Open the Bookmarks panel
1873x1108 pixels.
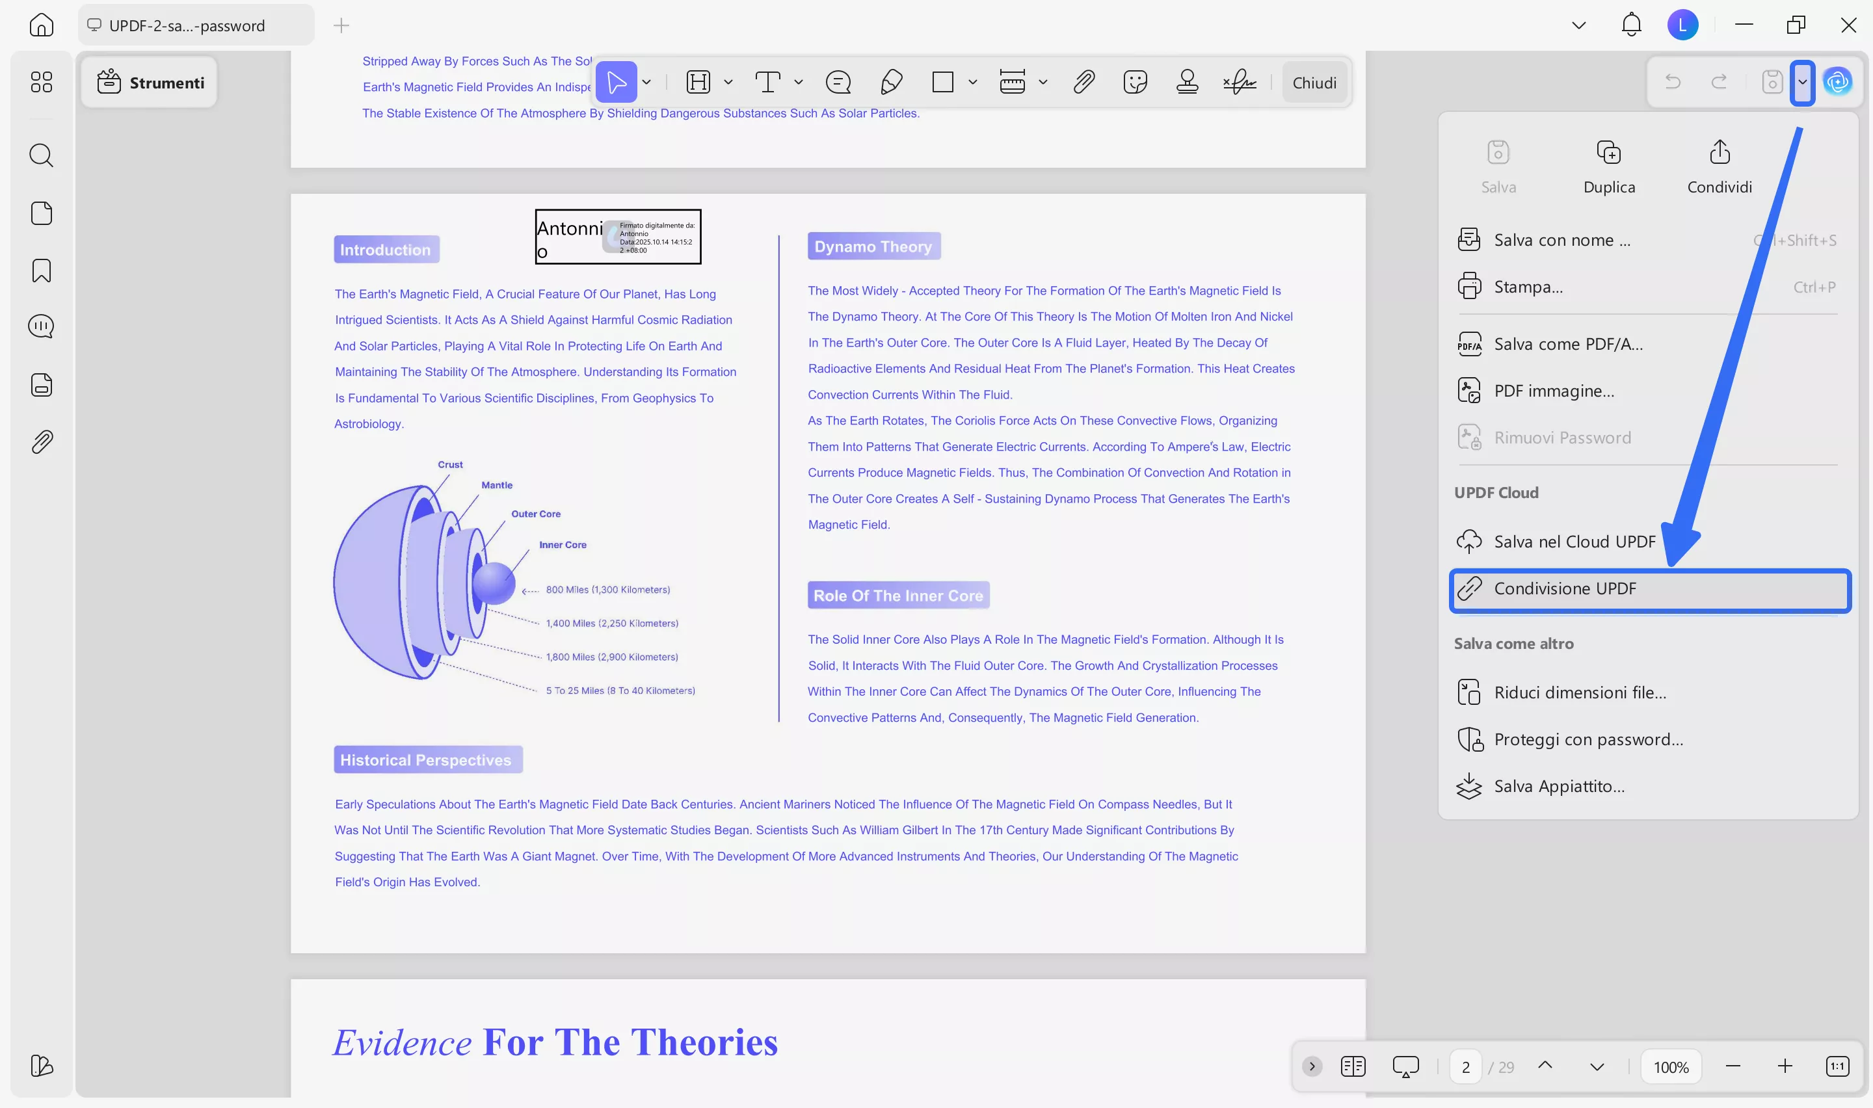click(41, 270)
